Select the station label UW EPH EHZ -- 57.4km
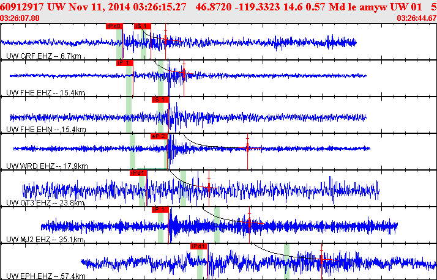Viewport: 437px width, 280px height. 46,276
